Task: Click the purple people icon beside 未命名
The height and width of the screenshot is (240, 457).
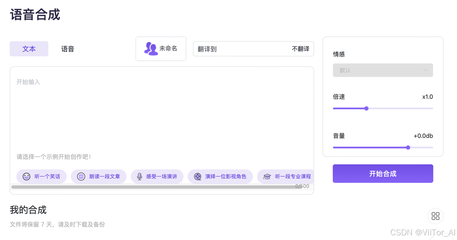Action: [151, 49]
